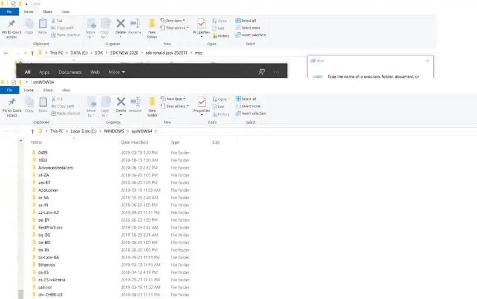Click Pin to Quick access in sysWOW64 window

(x=12, y=107)
